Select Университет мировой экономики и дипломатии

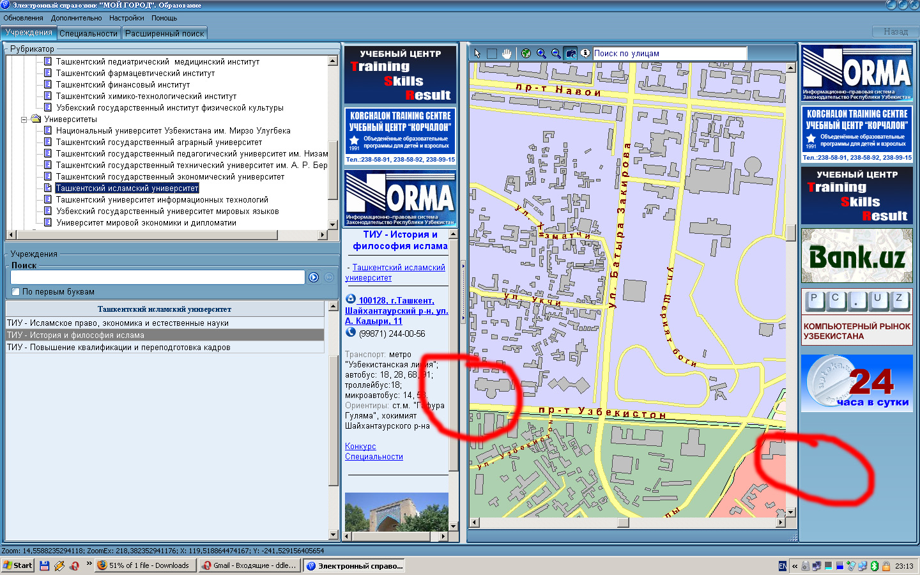coord(146,223)
